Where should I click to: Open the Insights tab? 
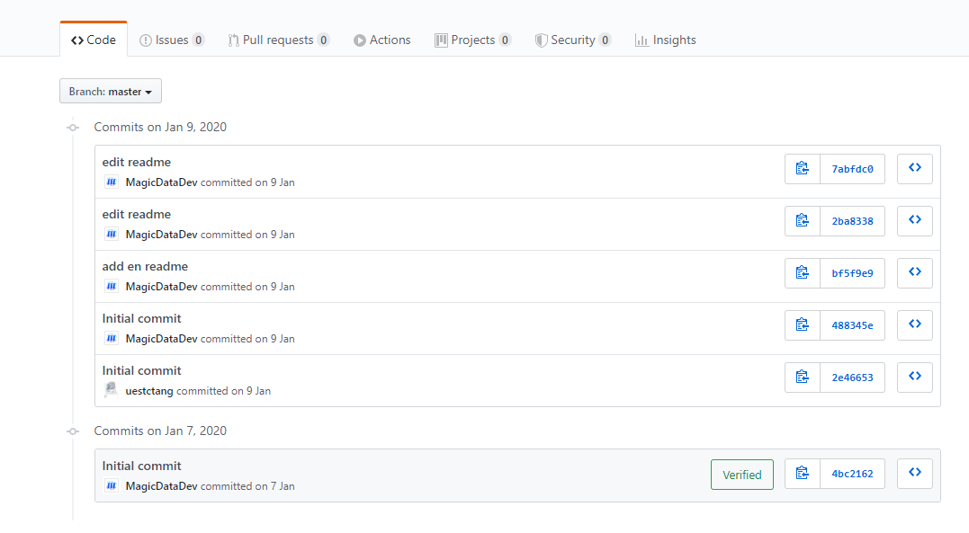click(x=666, y=40)
